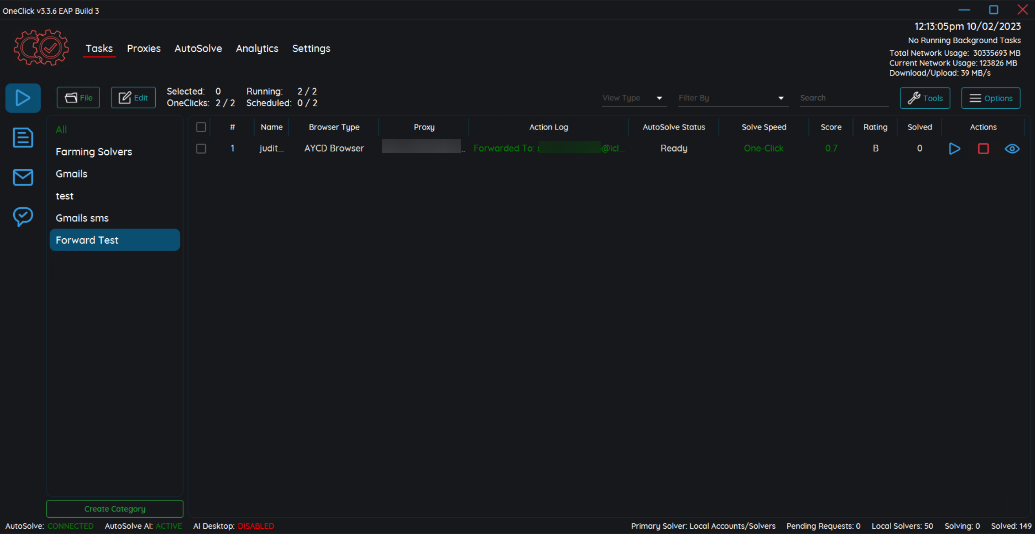The width and height of the screenshot is (1035, 534).
Task: Check the checkbox for task row 1
Action: [201, 149]
